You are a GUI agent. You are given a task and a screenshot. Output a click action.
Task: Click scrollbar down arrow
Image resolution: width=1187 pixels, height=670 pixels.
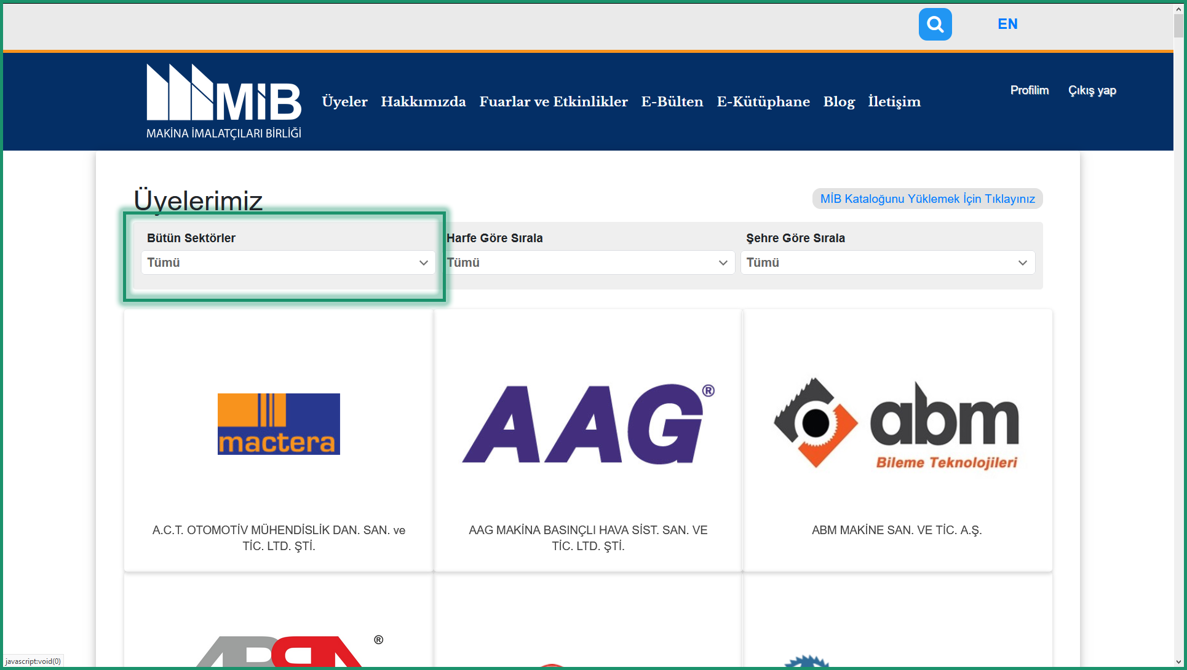(1179, 662)
